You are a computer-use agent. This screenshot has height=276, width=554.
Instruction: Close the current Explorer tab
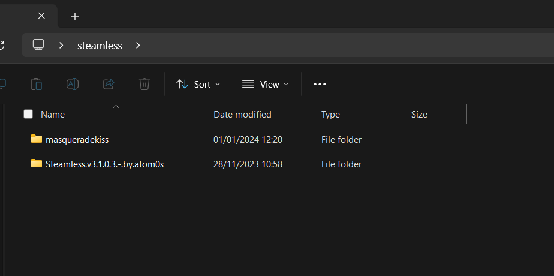pyautogui.click(x=42, y=16)
